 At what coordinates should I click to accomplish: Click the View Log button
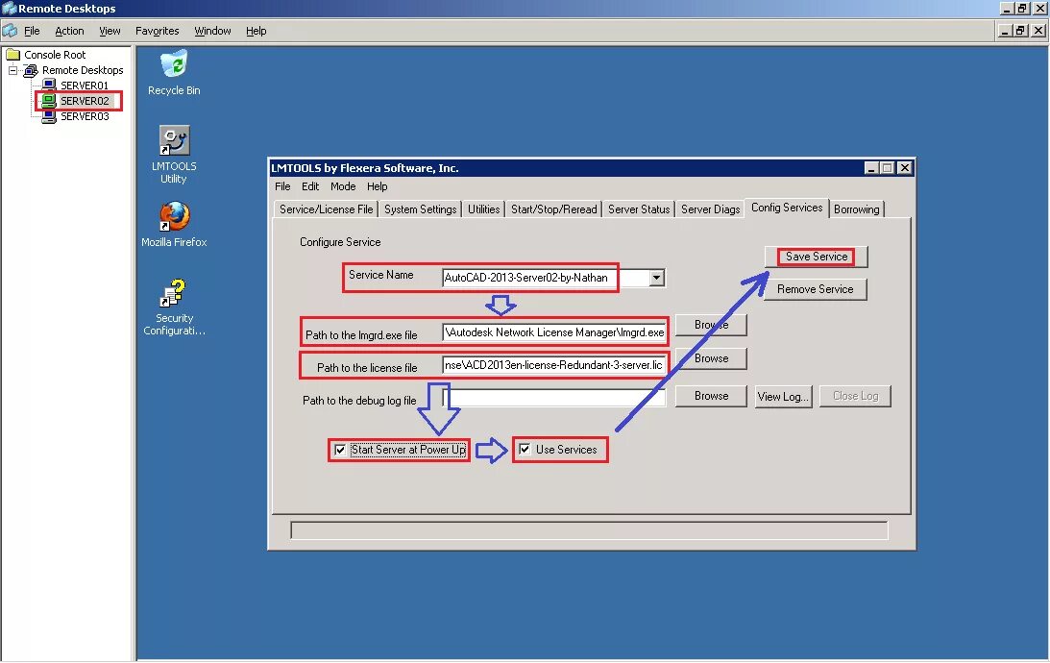(x=783, y=396)
